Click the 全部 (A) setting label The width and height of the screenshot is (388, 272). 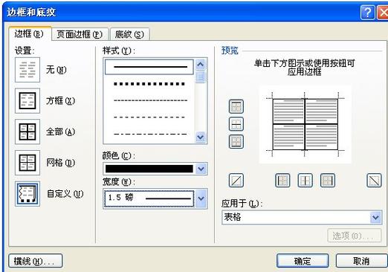coord(60,132)
